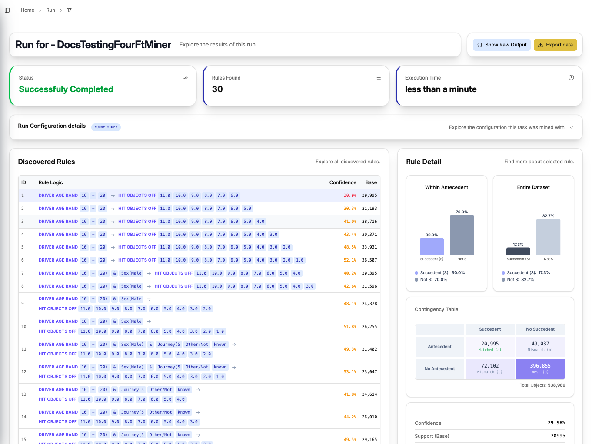Click the Show Raw Output button
Screen dimensions: 592x444
(x=502, y=45)
